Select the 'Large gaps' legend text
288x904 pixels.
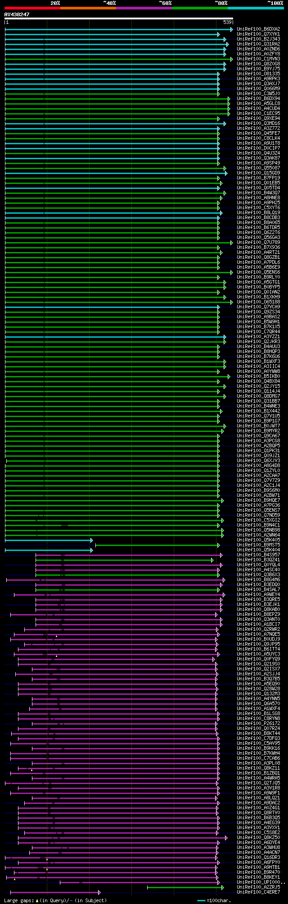(x=19, y=900)
